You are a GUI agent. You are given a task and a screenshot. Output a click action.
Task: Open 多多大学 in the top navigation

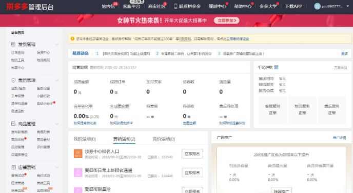[x=268, y=6]
